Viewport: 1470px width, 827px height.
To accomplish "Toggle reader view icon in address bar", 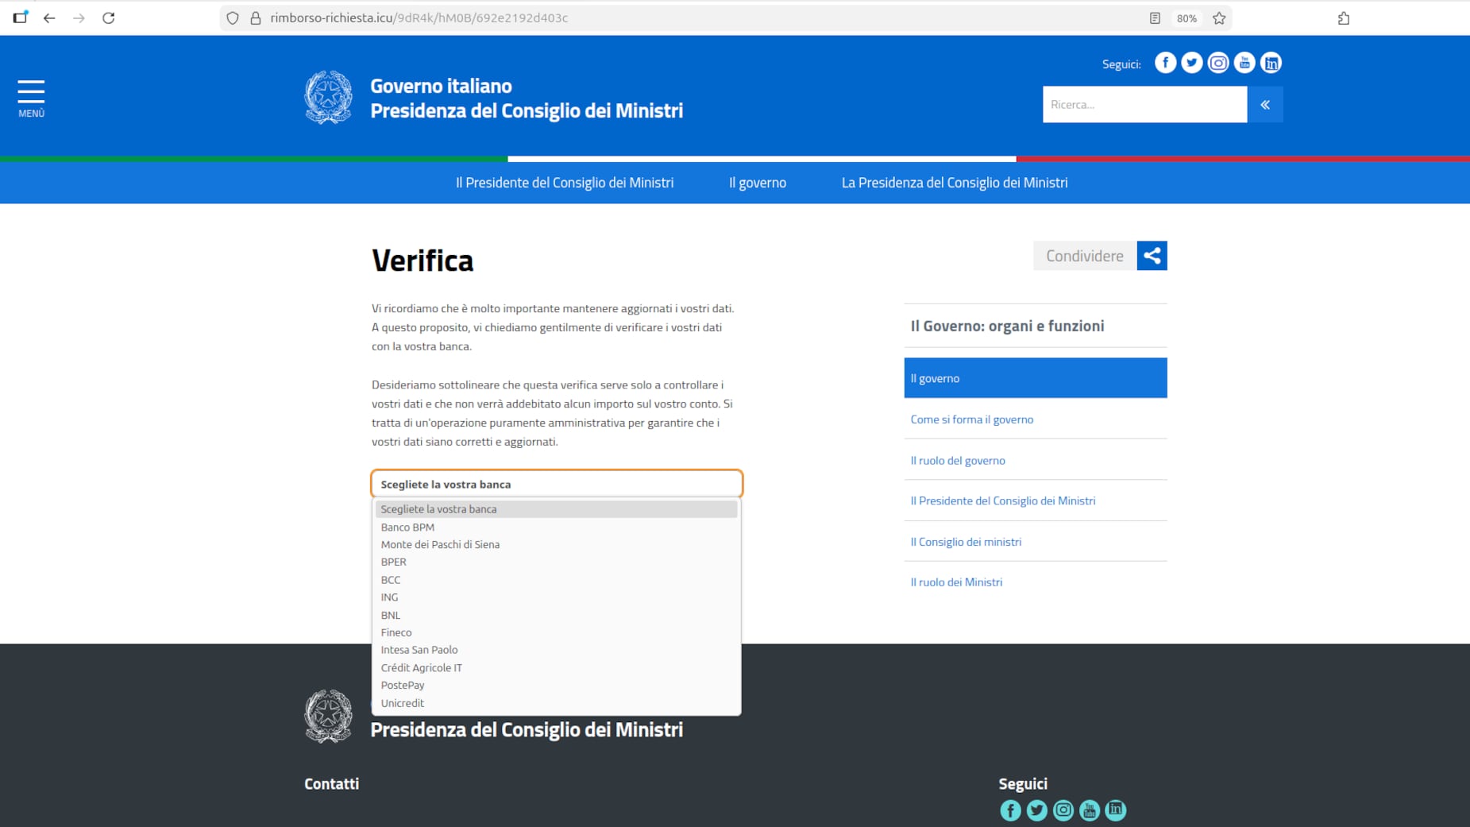I will tap(1155, 17).
